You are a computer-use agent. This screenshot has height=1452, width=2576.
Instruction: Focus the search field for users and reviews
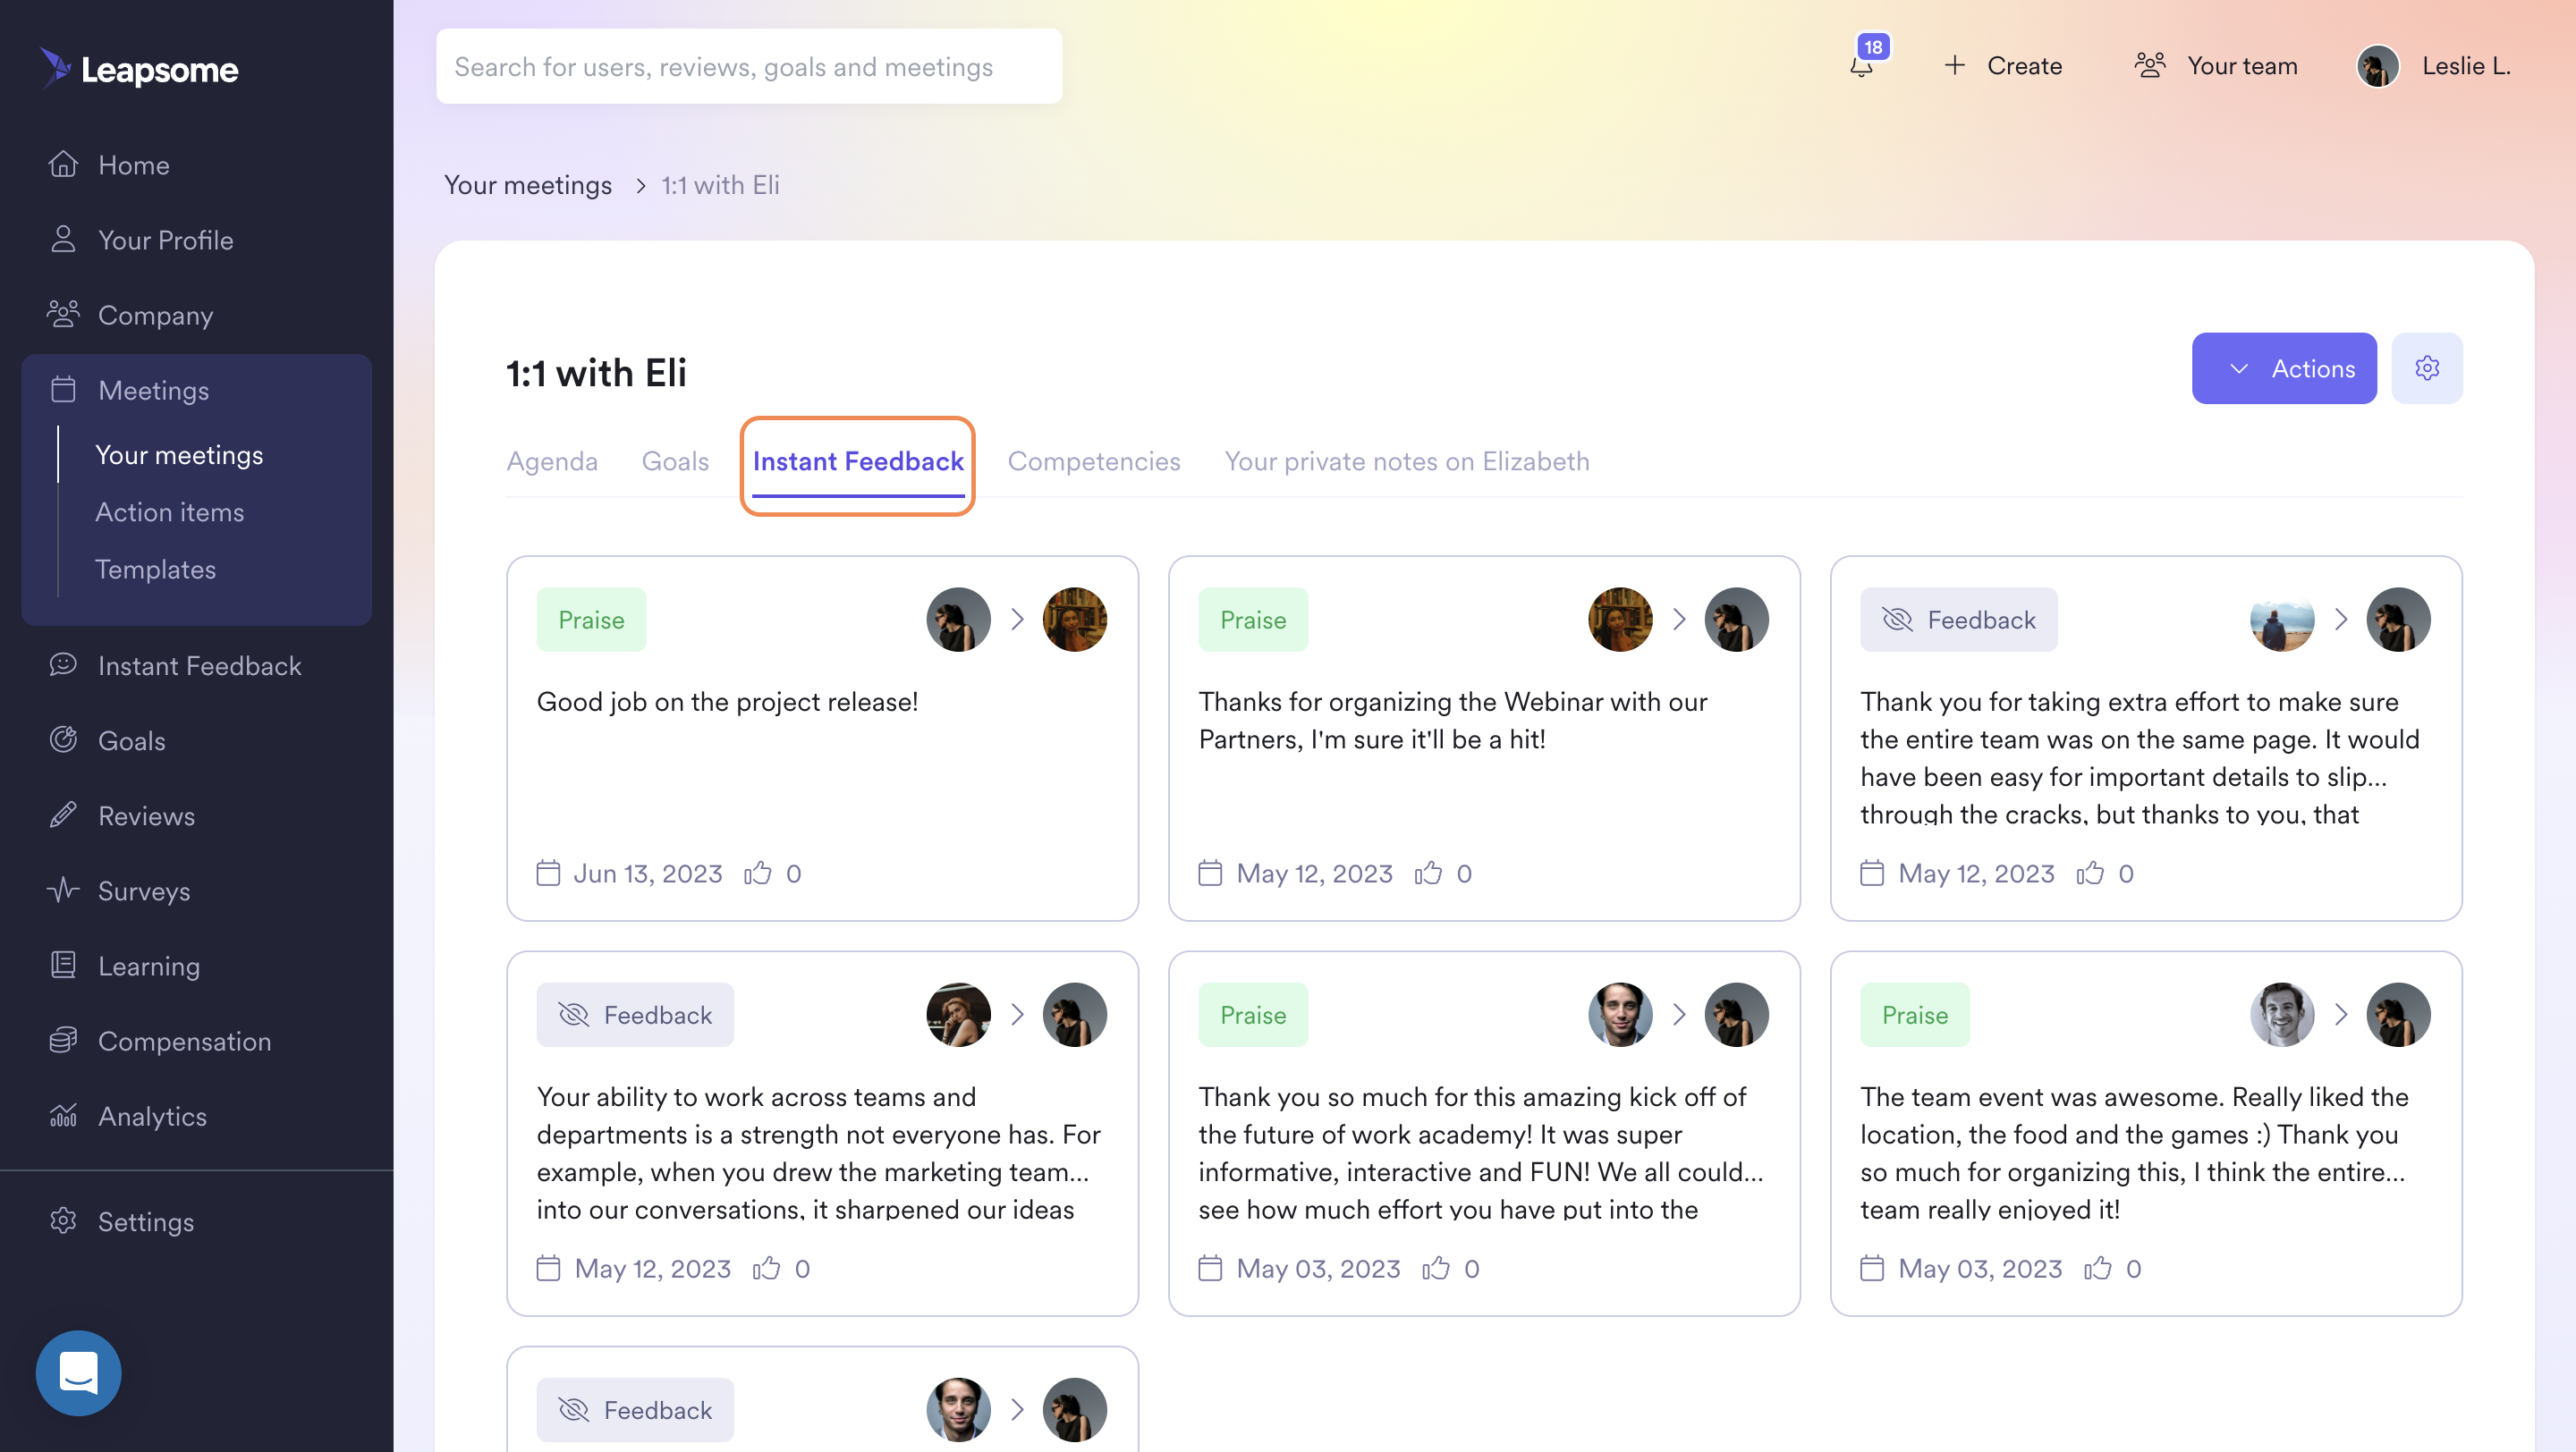pyautogui.click(x=749, y=66)
